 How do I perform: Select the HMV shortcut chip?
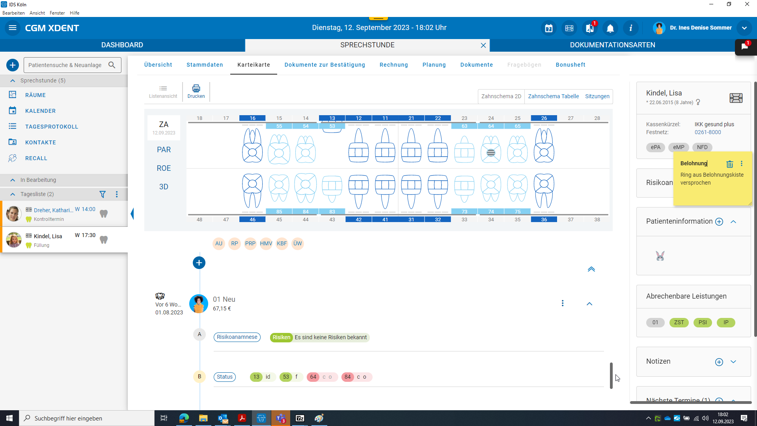pos(266,243)
